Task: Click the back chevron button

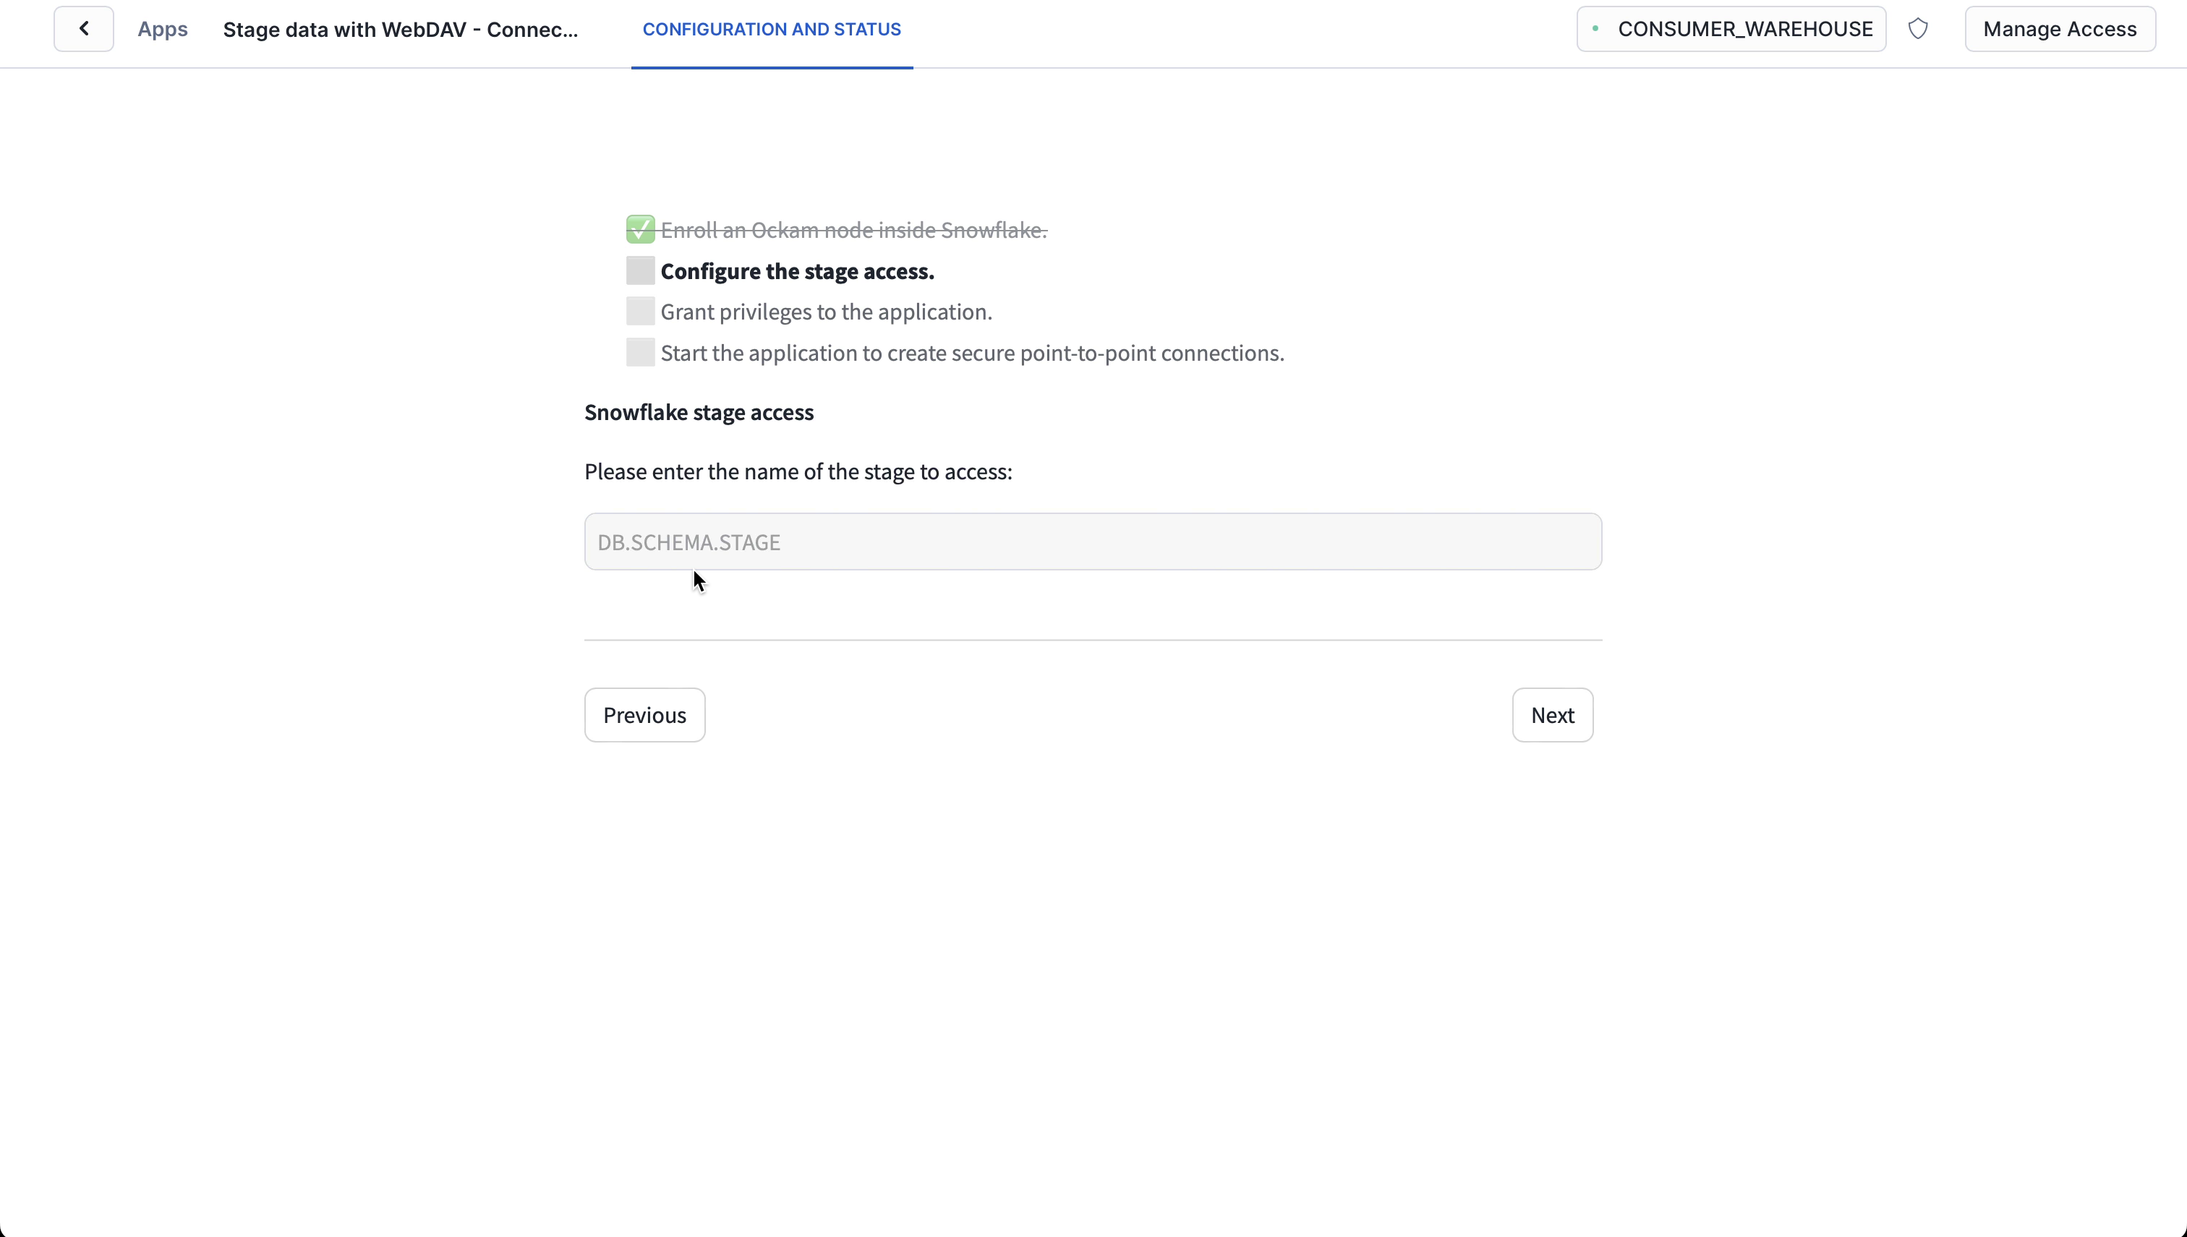Action: point(83,29)
